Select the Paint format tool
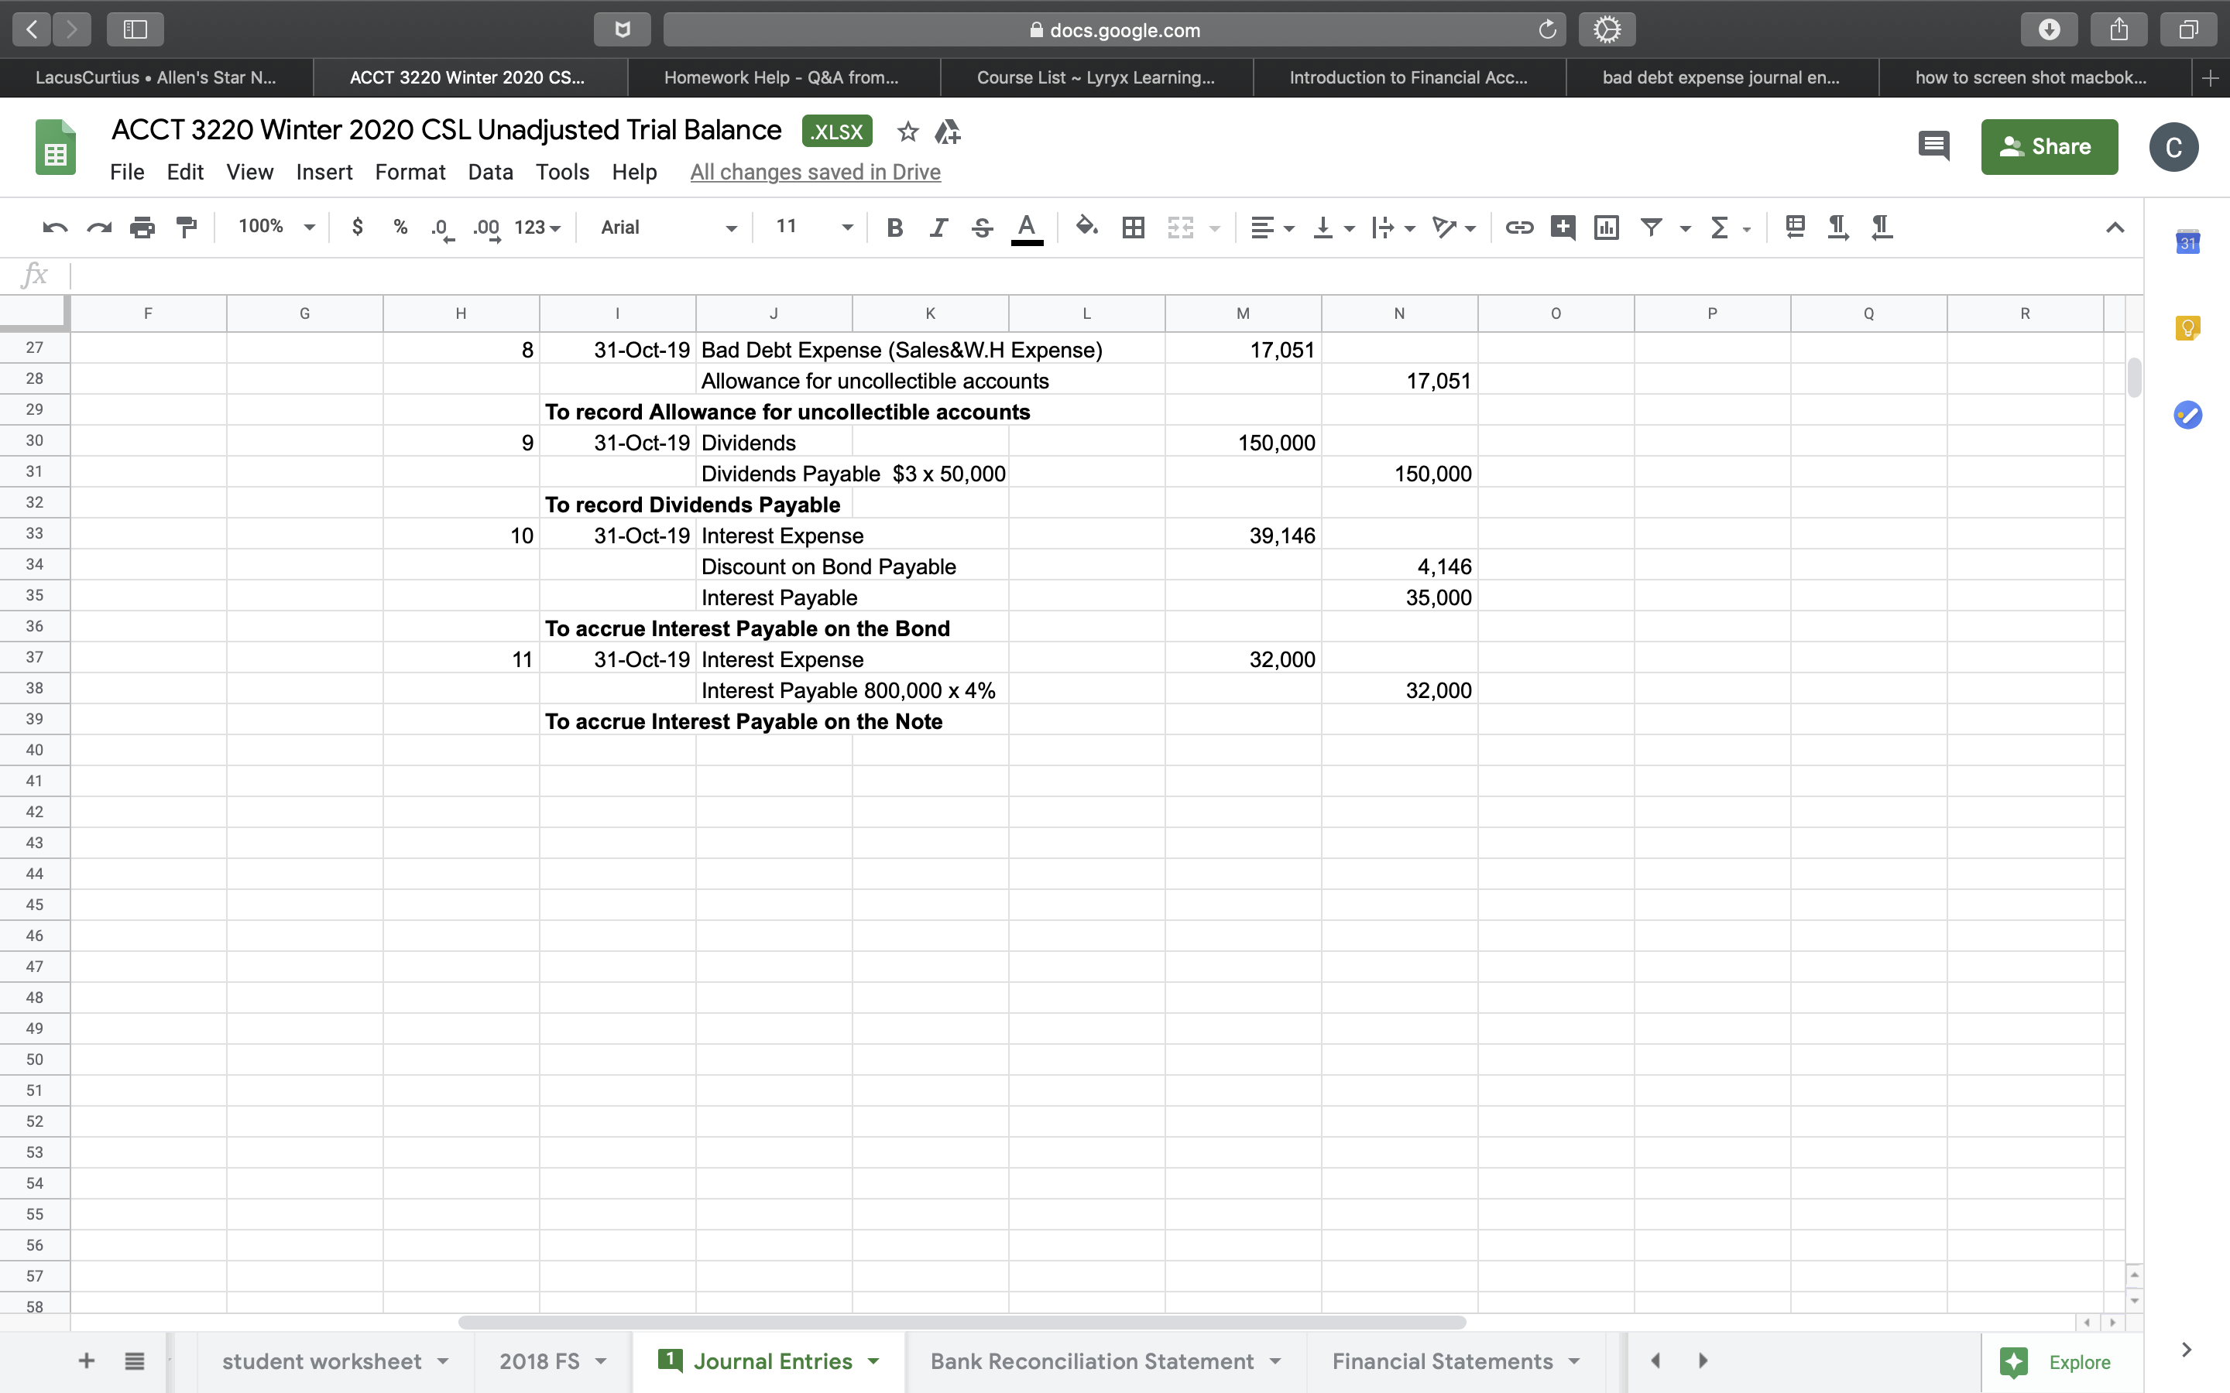Image resolution: width=2230 pixels, height=1393 pixels. click(x=187, y=228)
